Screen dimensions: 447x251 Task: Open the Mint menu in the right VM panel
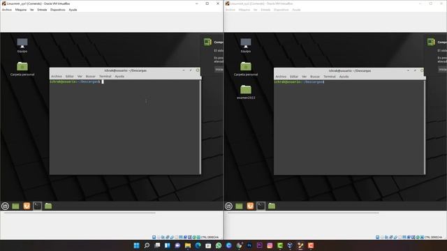pyautogui.click(x=228, y=206)
